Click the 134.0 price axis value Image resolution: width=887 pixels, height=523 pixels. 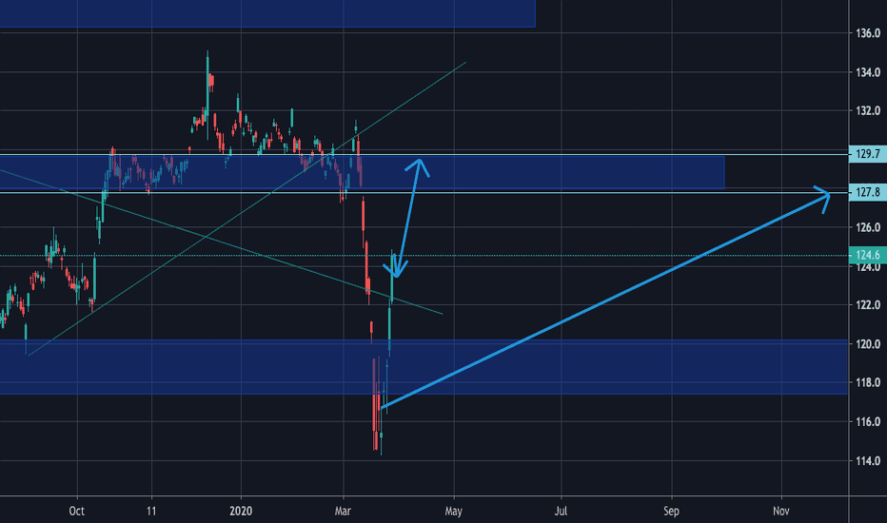click(x=868, y=72)
